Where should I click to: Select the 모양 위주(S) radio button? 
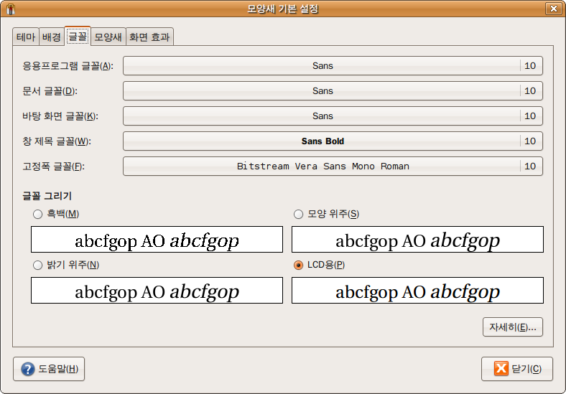[x=298, y=215]
